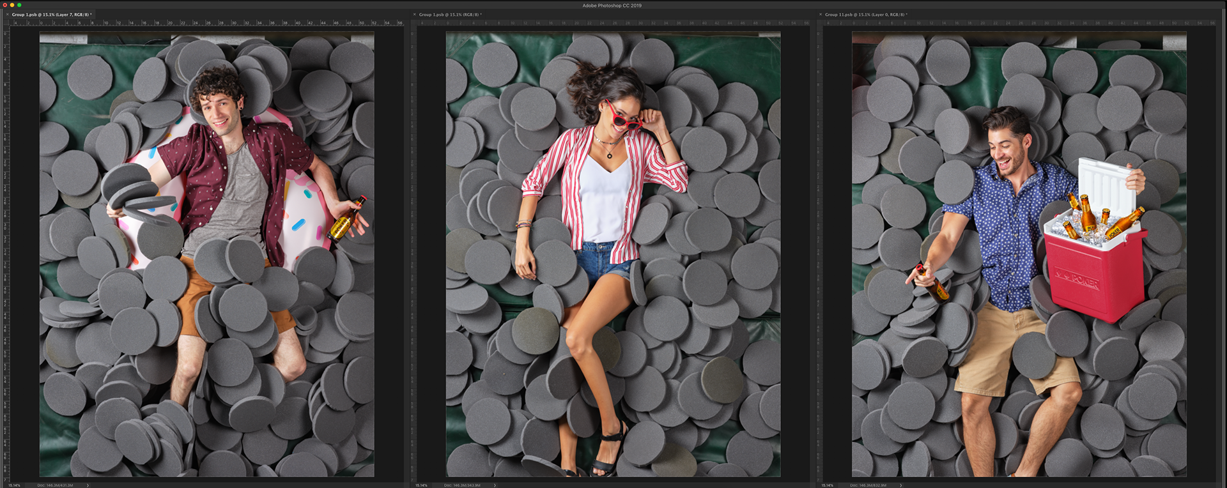Open status bar arrow menu beside 431.3M

(x=88, y=485)
